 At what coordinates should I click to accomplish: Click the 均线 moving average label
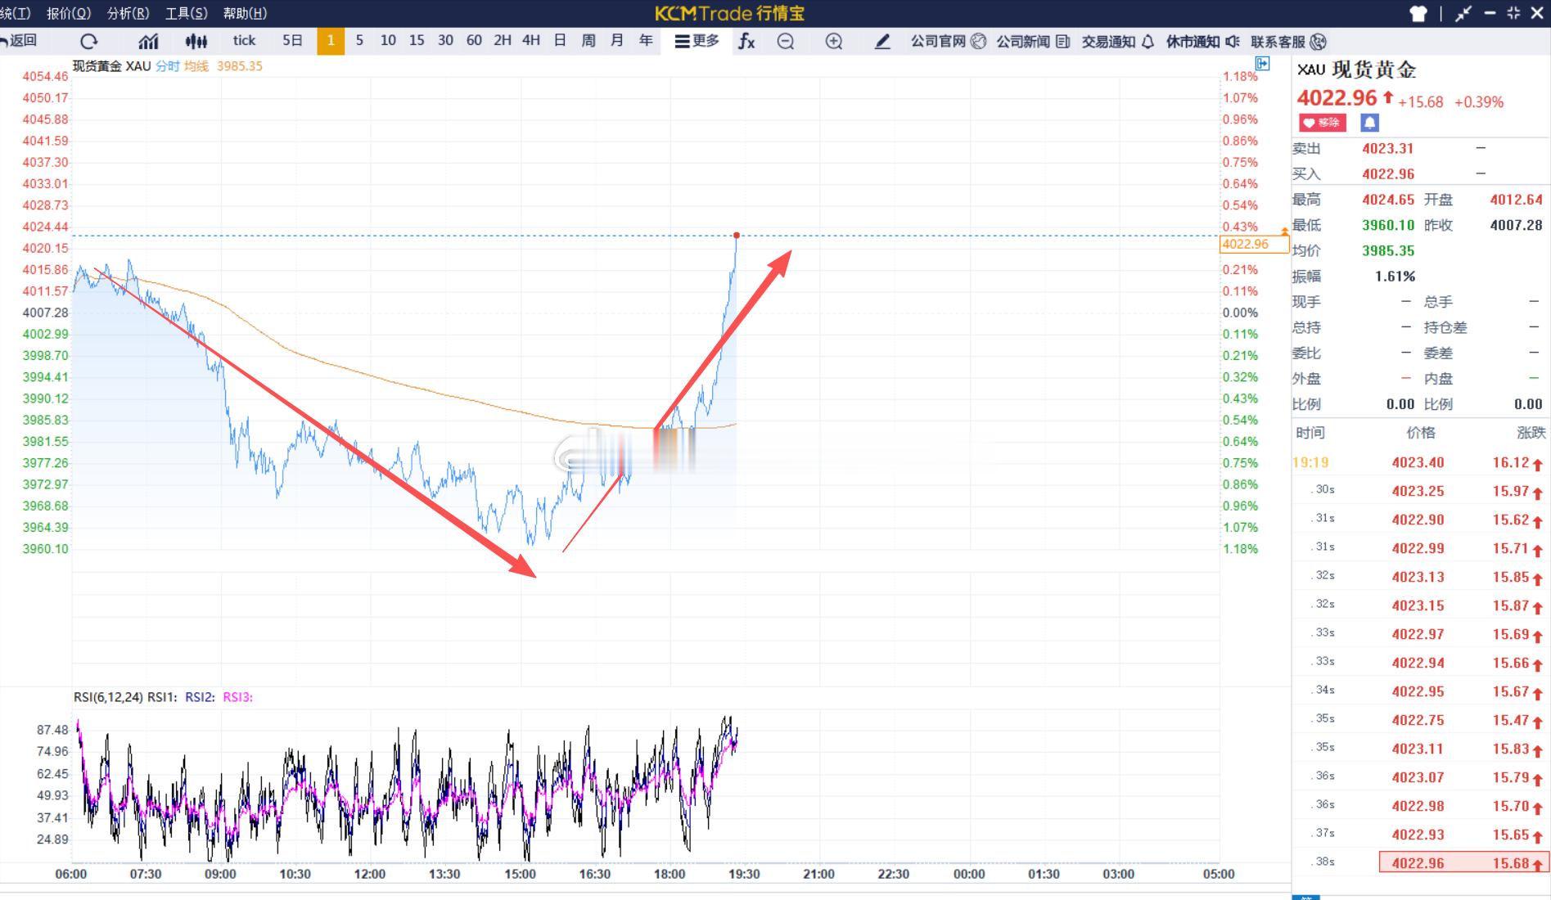(x=196, y=66)
